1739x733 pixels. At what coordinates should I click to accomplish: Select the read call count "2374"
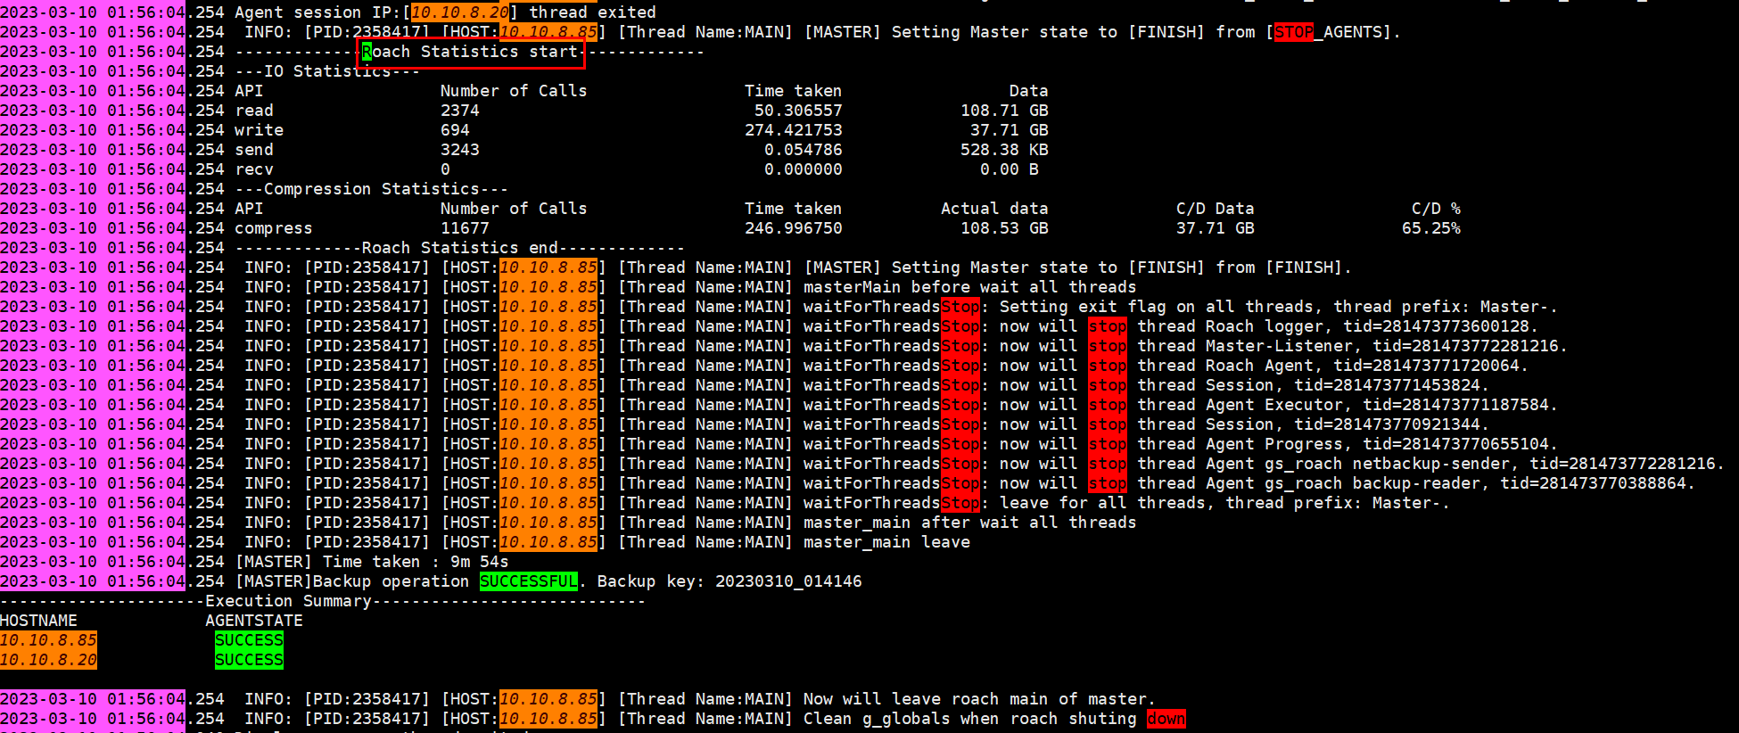[x=460, y=111]
